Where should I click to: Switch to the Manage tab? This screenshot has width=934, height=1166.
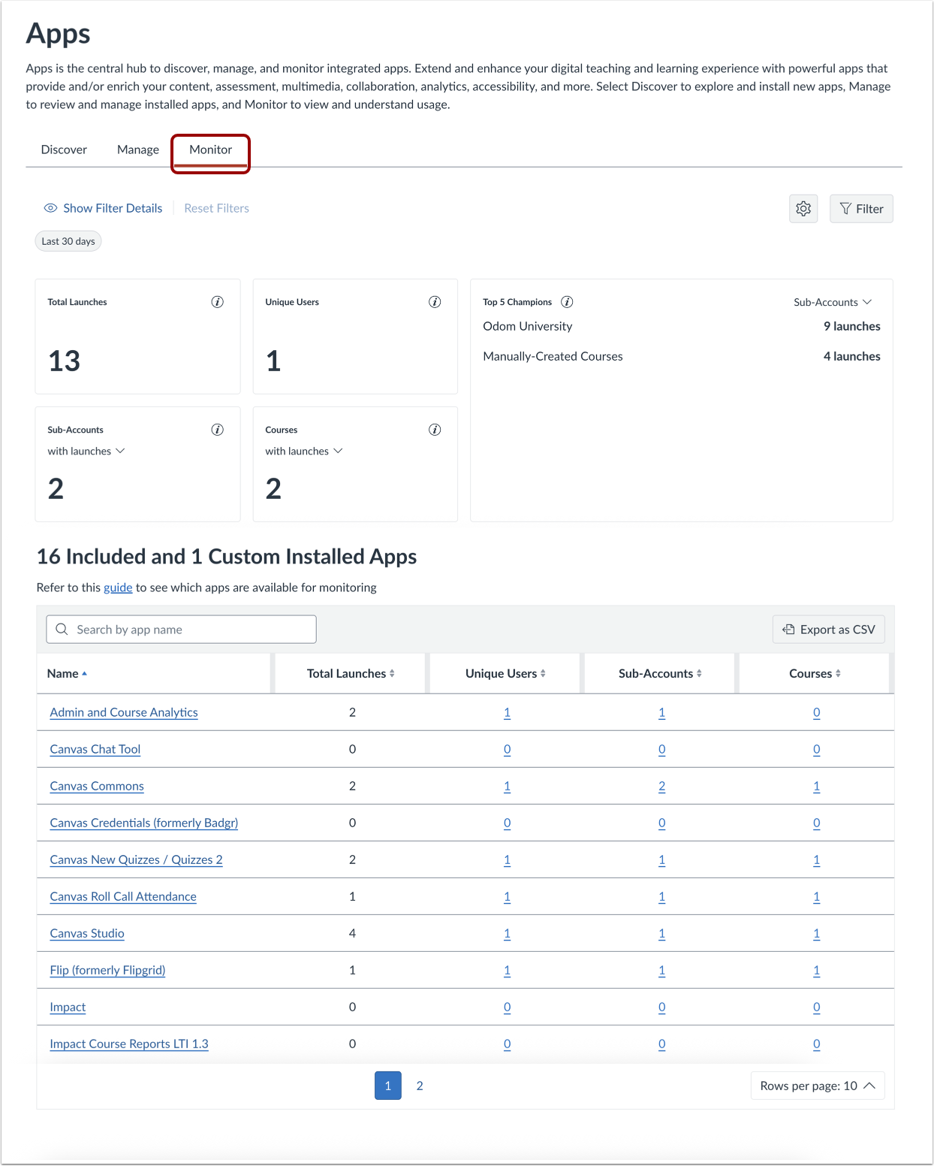[137, 149]
